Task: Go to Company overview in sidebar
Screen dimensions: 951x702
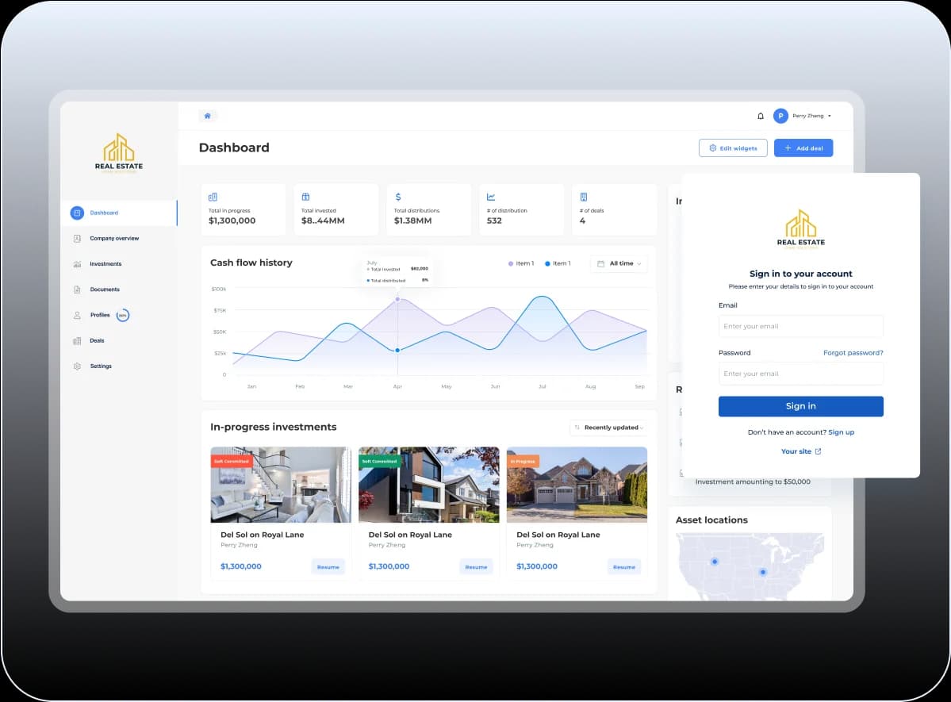Action: [x=114, y=239]
